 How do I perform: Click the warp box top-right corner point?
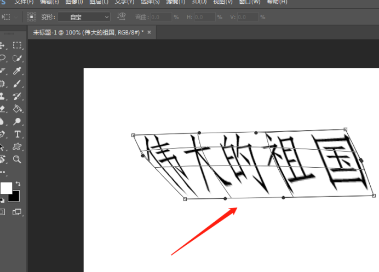pyautogui.click(x=346, y=129)
